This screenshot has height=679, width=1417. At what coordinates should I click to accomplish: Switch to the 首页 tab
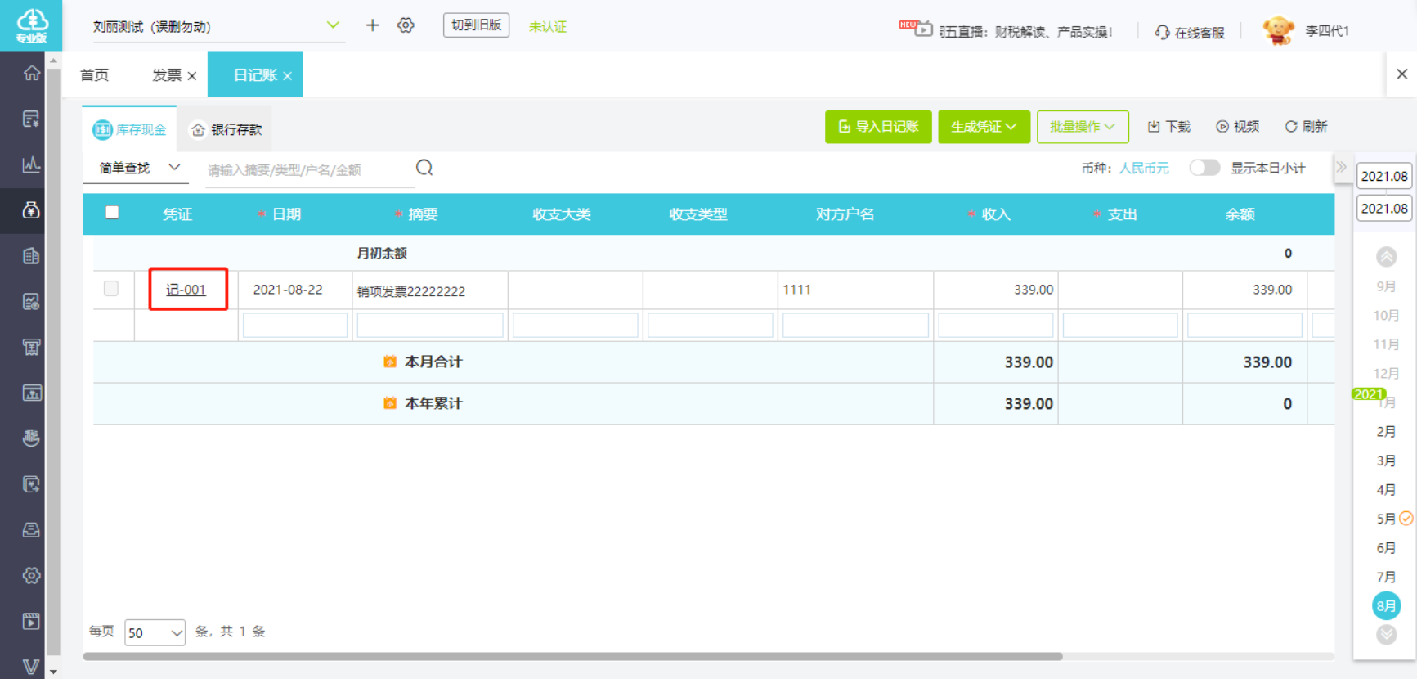(95, 75)
